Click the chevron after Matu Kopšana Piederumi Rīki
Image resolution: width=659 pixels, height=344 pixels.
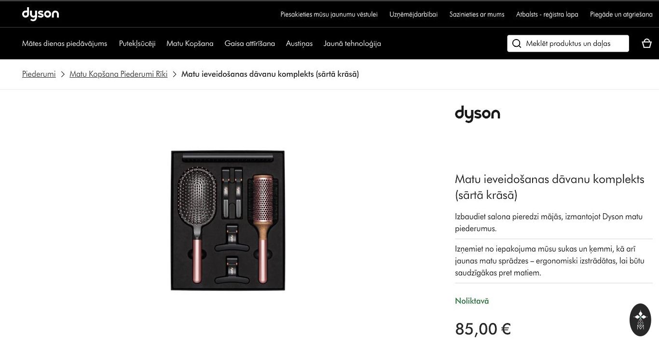[175, 74]
